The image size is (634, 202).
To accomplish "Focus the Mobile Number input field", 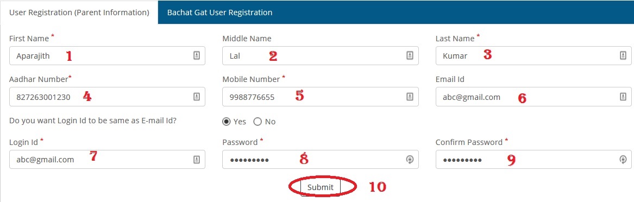I will click(x=320, y=97).
